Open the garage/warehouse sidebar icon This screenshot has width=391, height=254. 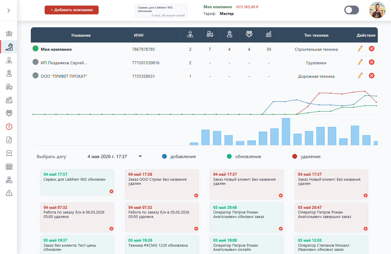coord(9,33)
